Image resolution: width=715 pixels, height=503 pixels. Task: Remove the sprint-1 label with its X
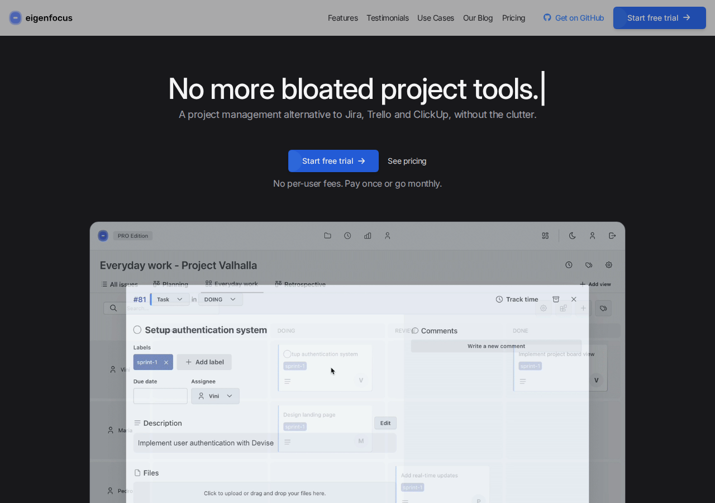click(166, 362)
